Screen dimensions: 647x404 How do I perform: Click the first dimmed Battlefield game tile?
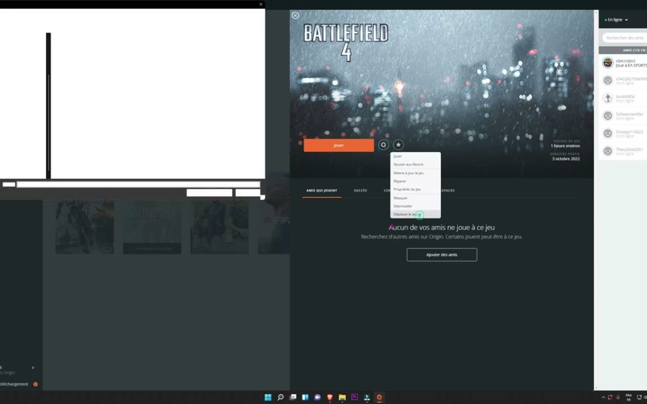coord(84,226)
